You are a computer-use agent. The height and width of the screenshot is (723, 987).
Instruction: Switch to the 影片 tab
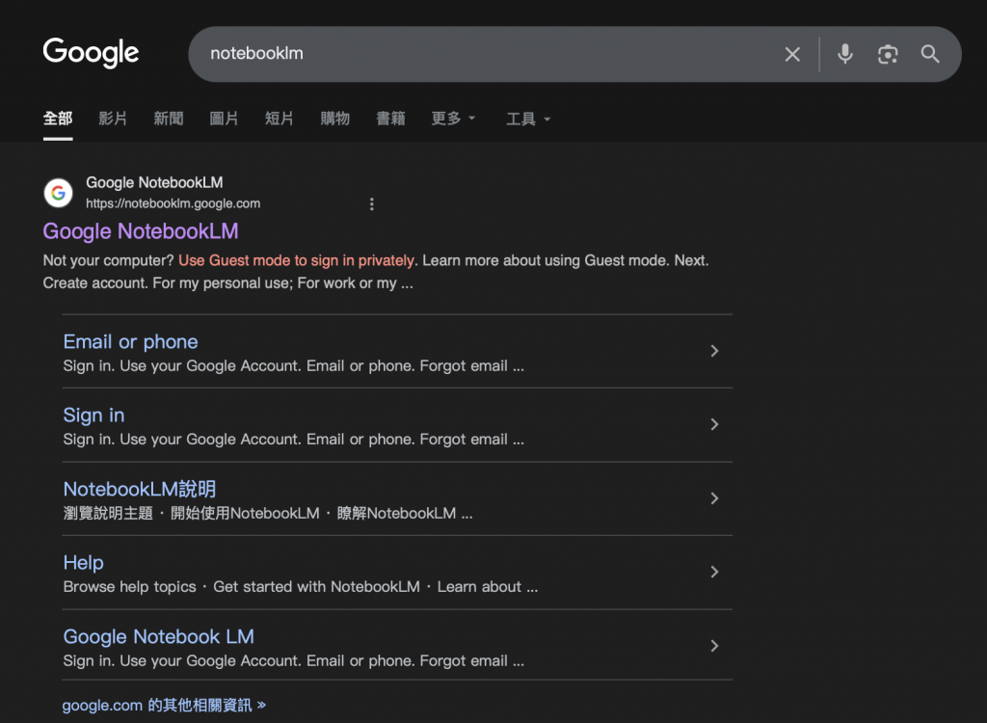113,119
